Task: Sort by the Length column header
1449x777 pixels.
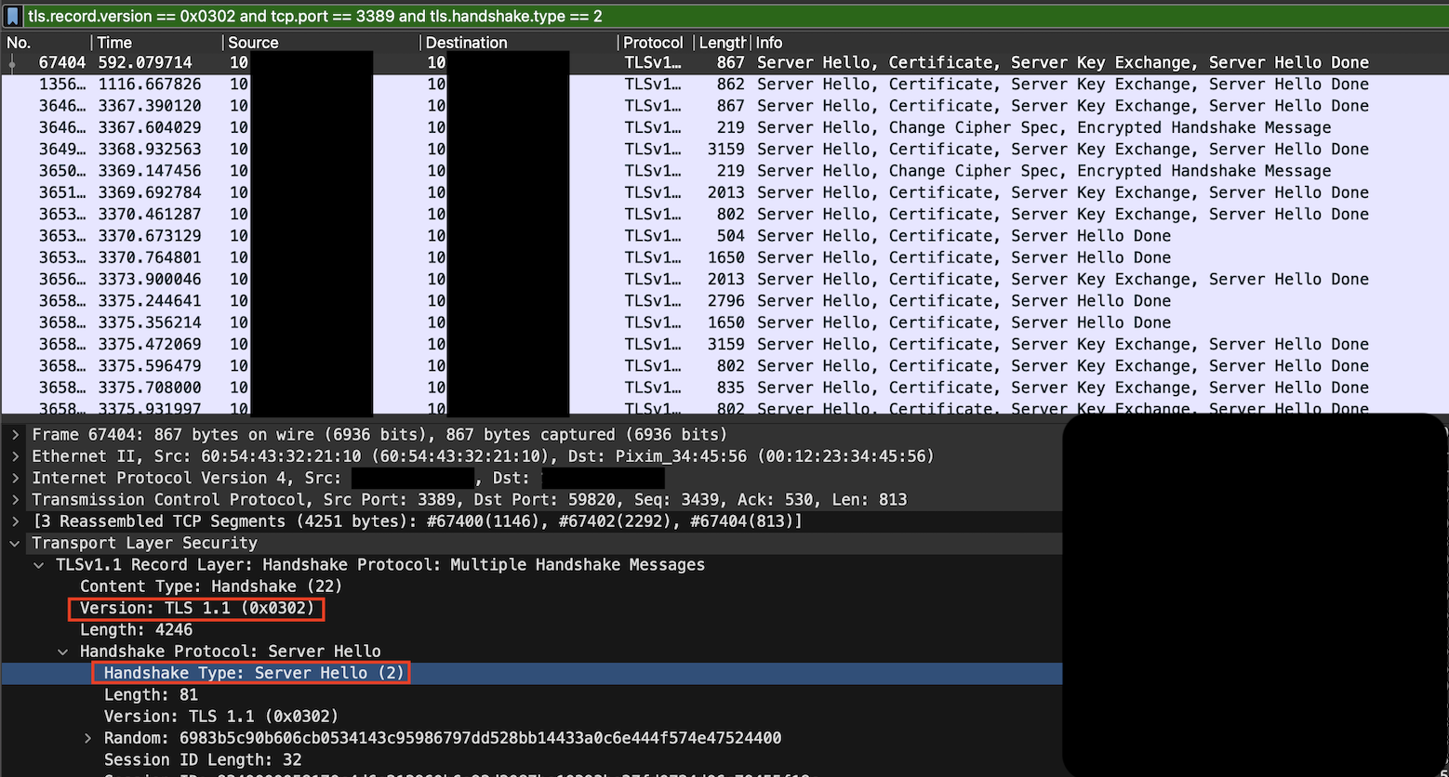Action: click(x=722, y=43)
